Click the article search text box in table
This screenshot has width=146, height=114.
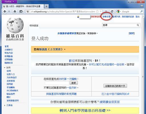57,83
